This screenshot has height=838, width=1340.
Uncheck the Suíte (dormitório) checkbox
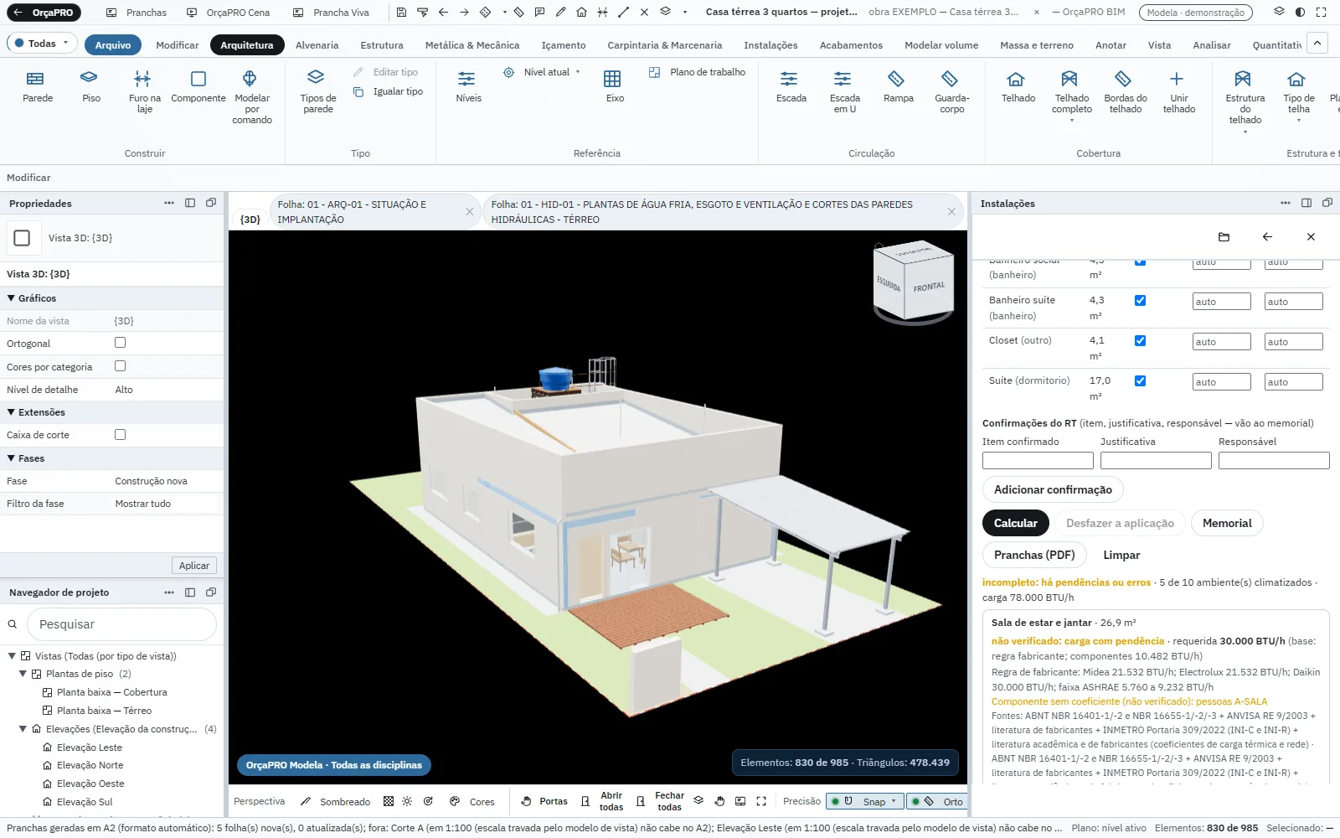pos(1140,380)
